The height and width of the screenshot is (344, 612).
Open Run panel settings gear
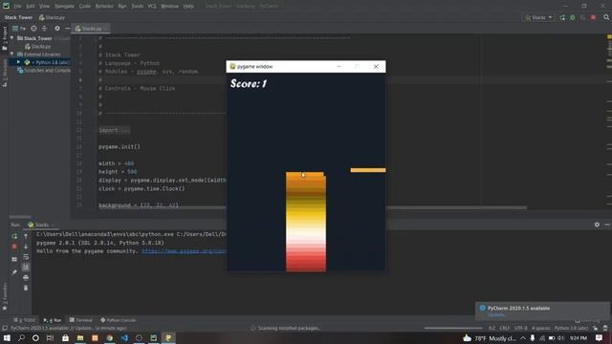[x=597, y=225]
